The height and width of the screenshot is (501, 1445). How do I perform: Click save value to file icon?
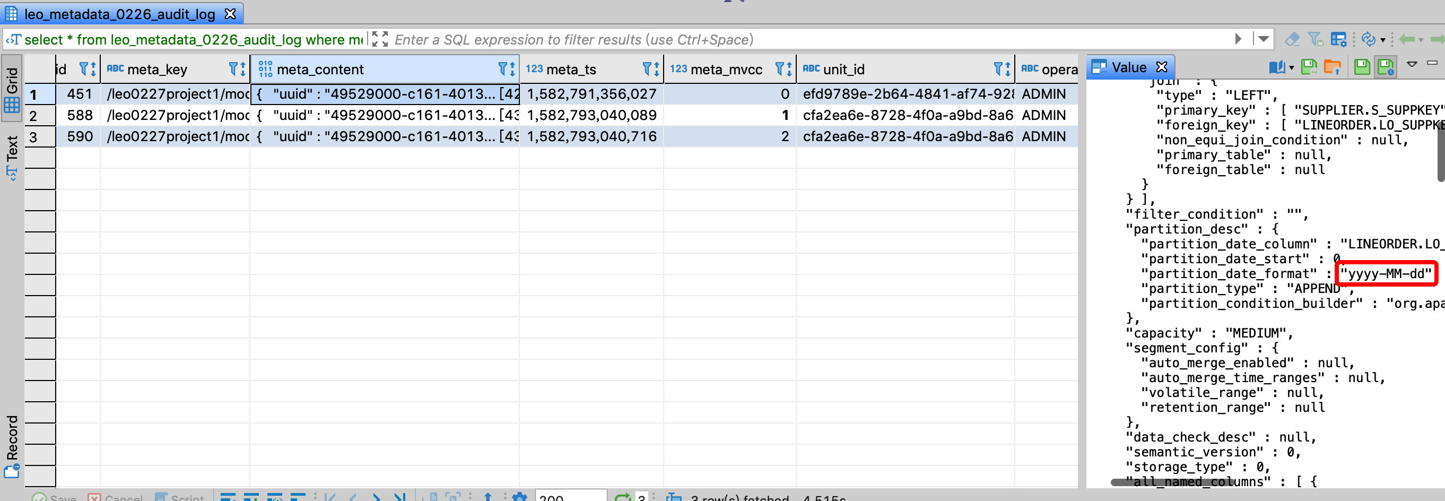click(1309, 67)
